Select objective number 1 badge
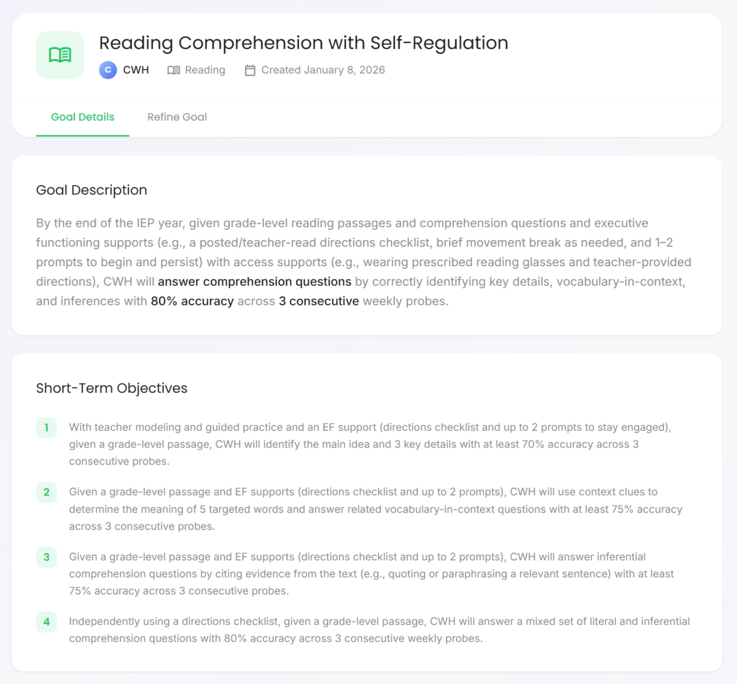Screen dimensions: 737x684 click(47, 428)
